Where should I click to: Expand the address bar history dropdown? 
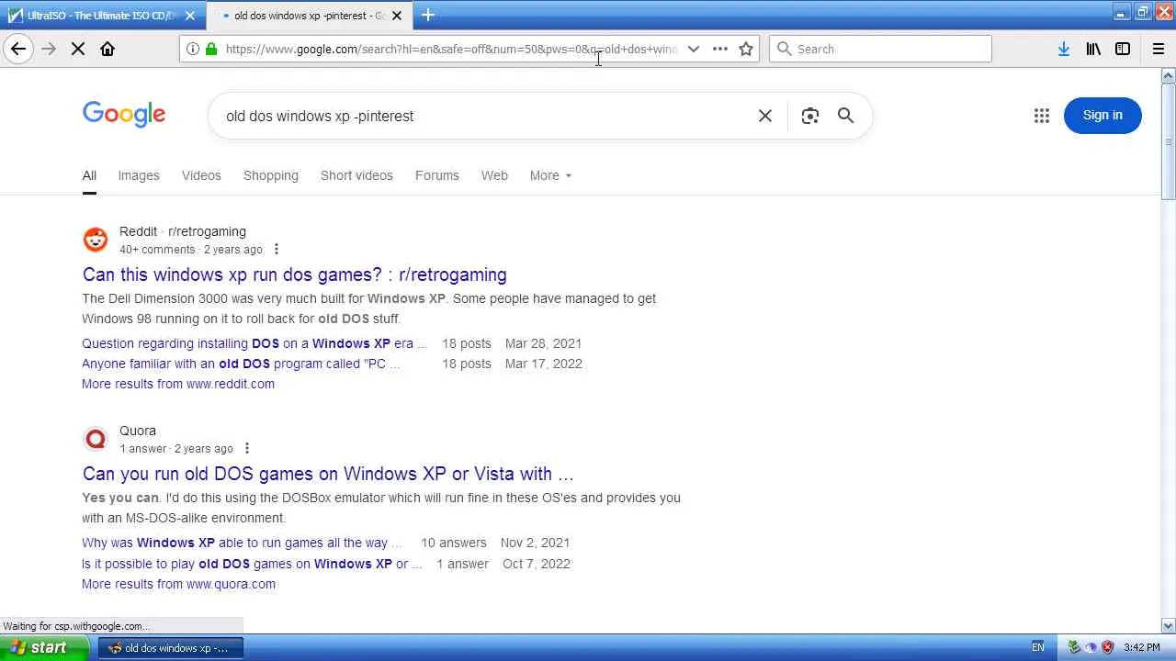694,49
